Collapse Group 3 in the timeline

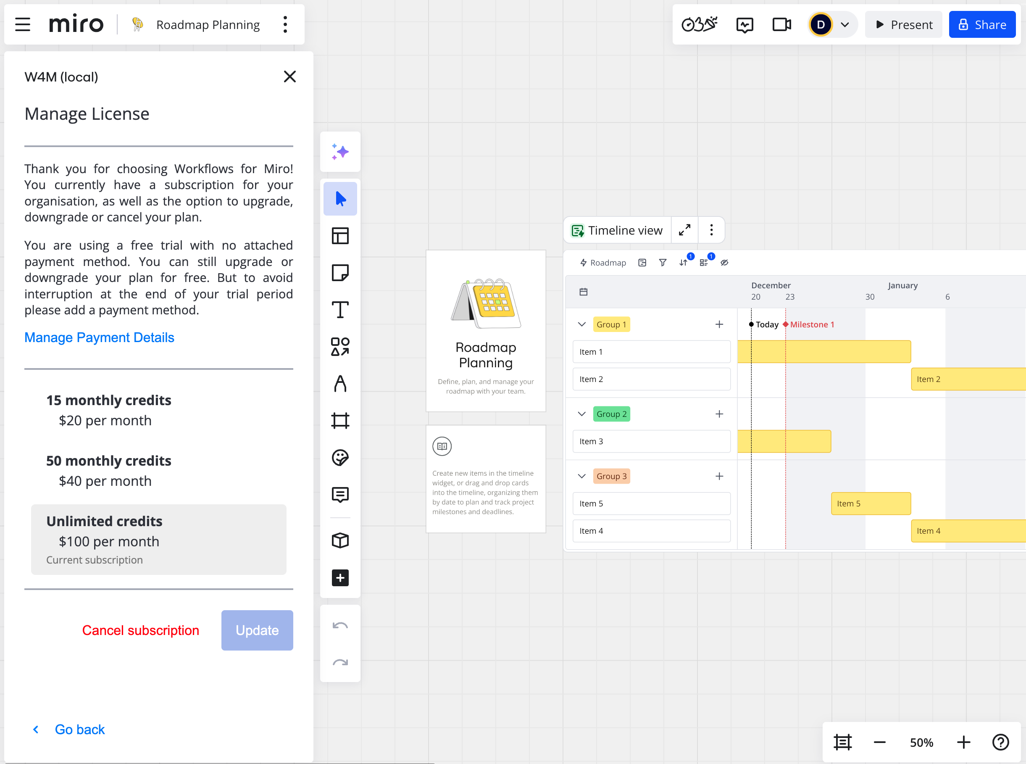581,476
